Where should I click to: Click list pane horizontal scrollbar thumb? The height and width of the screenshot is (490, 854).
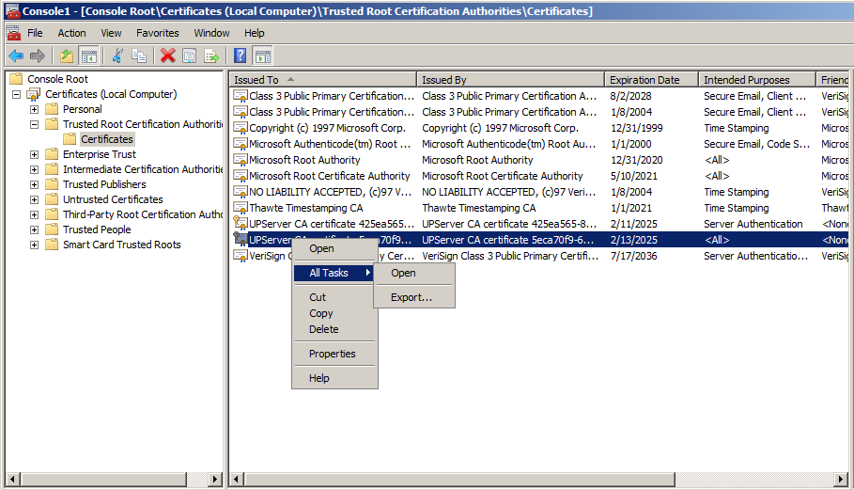tap(460, 480)
